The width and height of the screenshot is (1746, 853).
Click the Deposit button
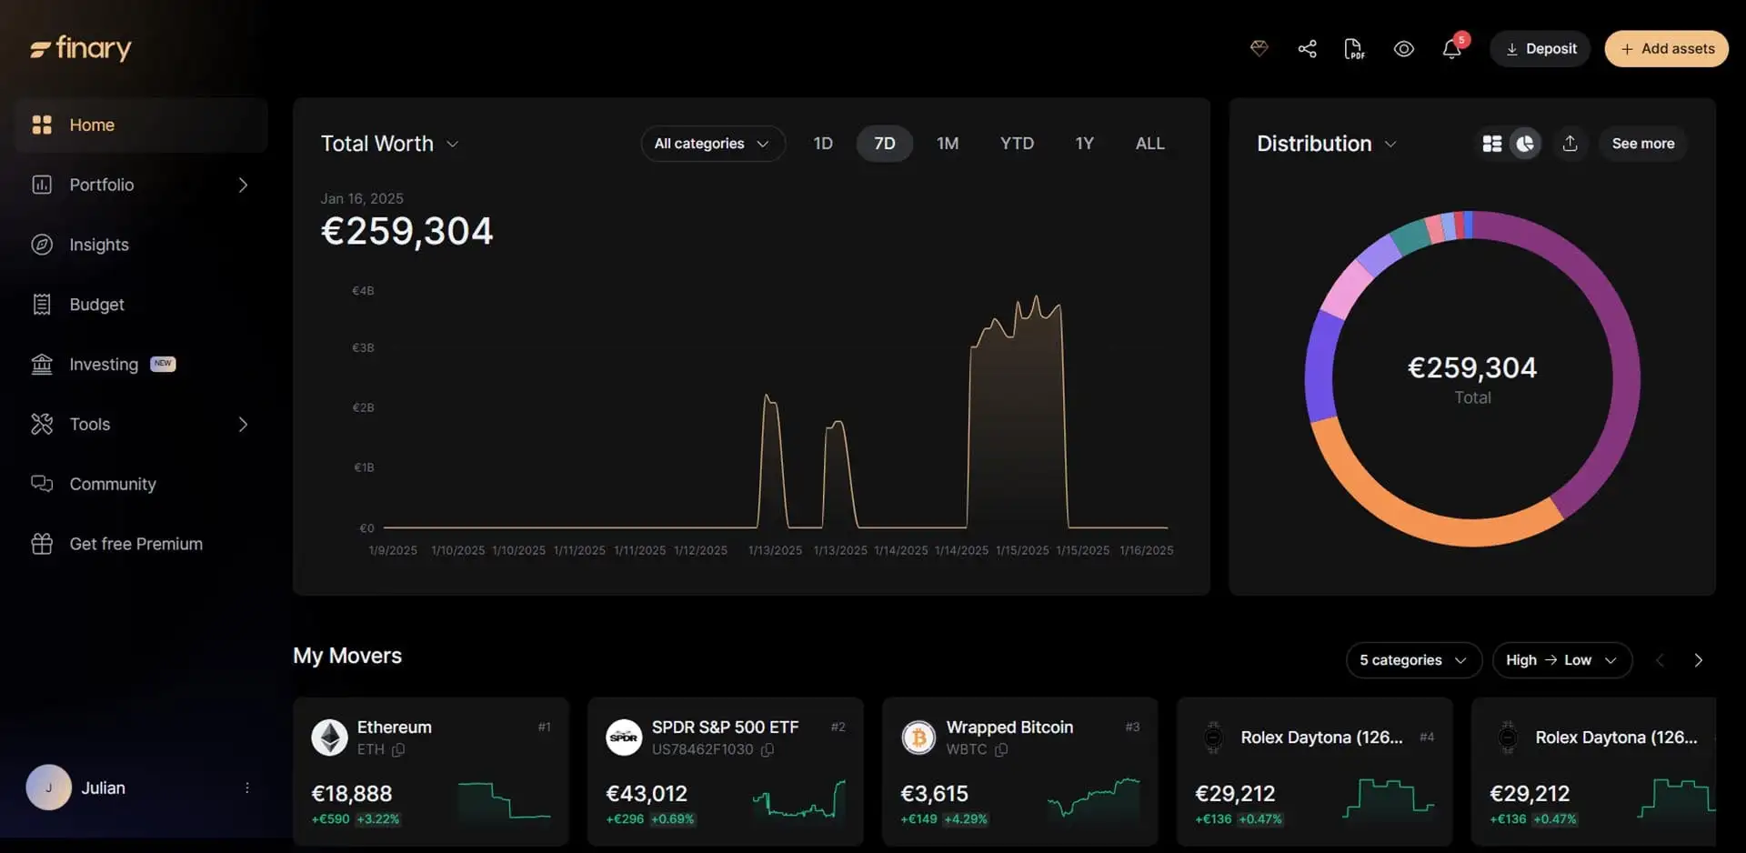[1540, 49]
